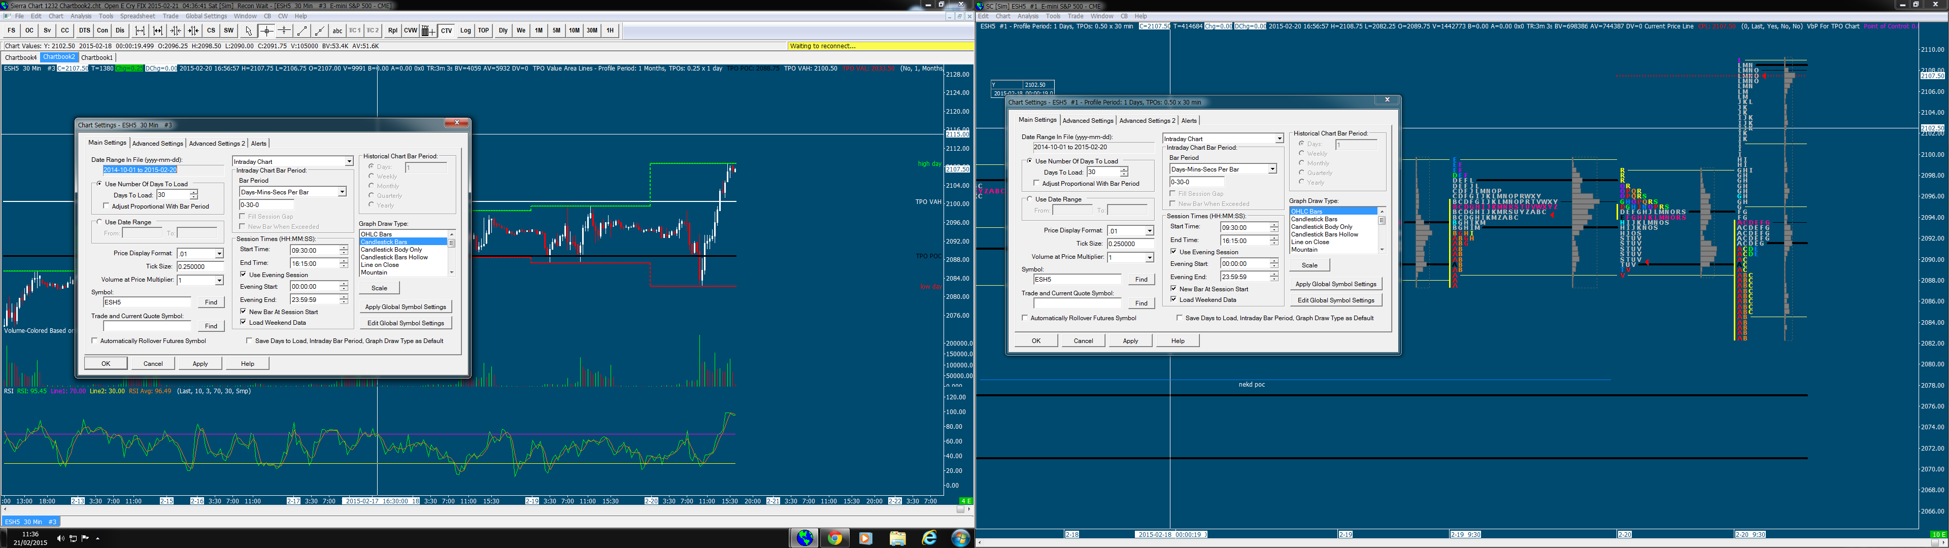The image size is (1949, 548).
Task: Open the Days-Mins-Secs Per Bar dropdown in left dialog
Action: 341,192
